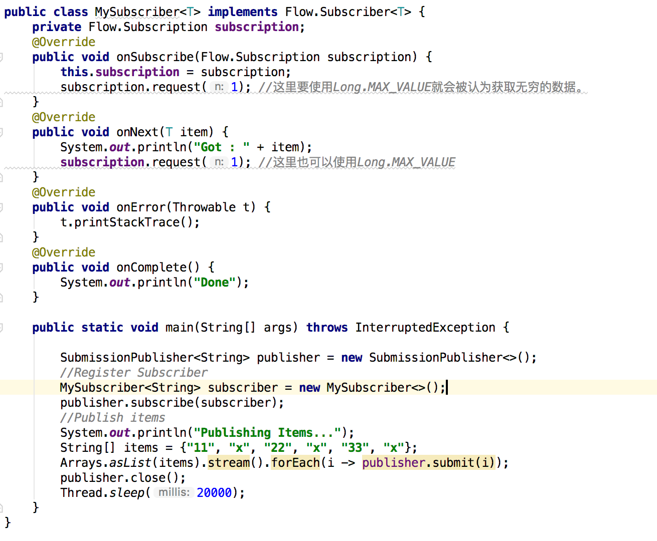Viewport: 657px width, 541px height.
Task: Click the gutter fold icon beside onComplete
Action: tap(2, 267)
